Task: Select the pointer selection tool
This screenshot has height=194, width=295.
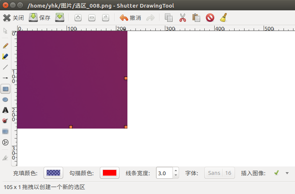Action: 5,31
